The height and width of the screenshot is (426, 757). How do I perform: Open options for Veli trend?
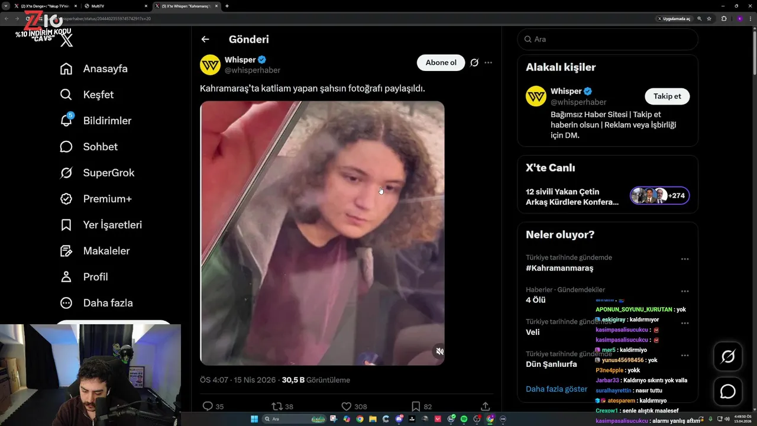pos(685,324)
